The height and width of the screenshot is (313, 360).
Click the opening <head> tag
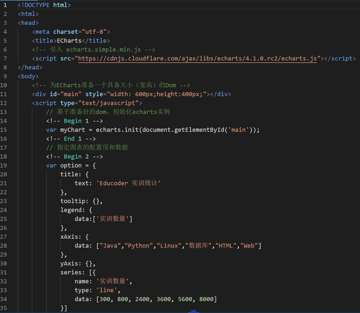click(x=28, y=23)
